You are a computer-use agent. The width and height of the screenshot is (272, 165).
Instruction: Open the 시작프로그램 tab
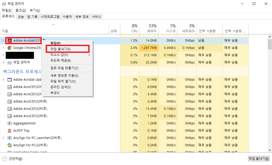50,17
